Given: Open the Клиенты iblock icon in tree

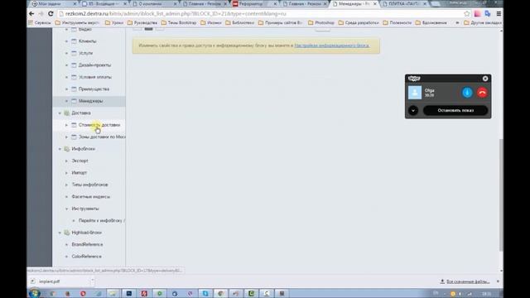Looking at the screenshot, I should click(x=74, y=41).
